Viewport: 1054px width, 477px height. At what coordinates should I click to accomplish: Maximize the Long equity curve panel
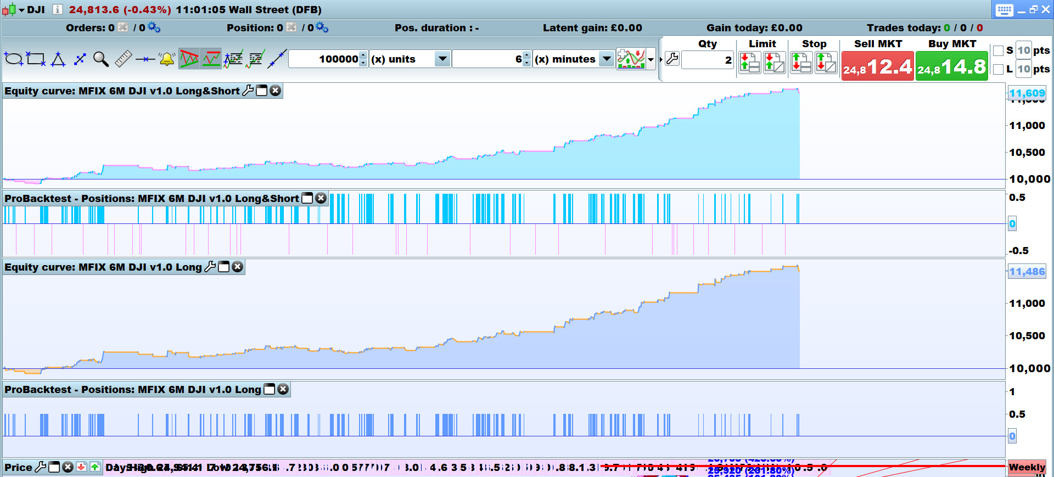tap(224, 267)
